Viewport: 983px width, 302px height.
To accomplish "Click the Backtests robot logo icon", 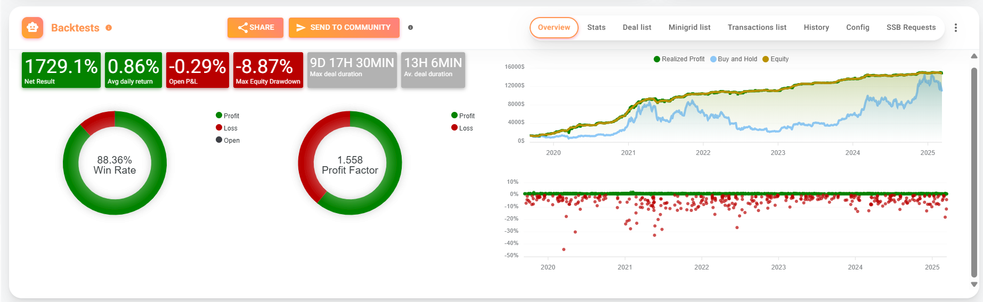I will click(x=33, y=28).
